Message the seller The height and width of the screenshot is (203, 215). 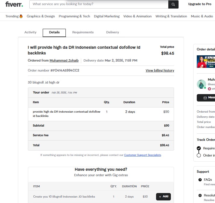click(x=206, y=98)
